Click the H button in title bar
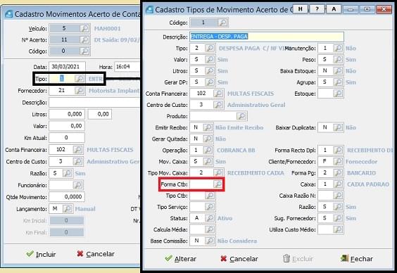This screenshot has height=273, width=397. tap(301, 9)
